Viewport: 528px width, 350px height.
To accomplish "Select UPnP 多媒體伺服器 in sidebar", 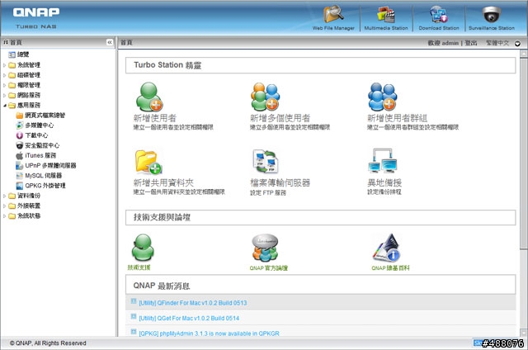I will tap(50, 166).
